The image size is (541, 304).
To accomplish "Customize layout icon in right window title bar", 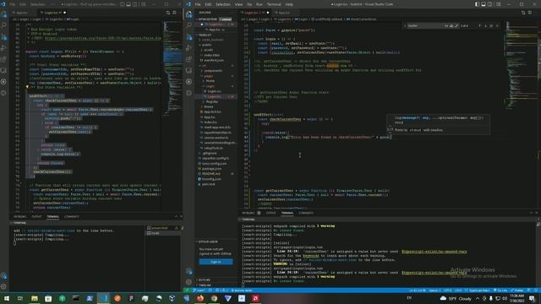I will pos(498,4).
